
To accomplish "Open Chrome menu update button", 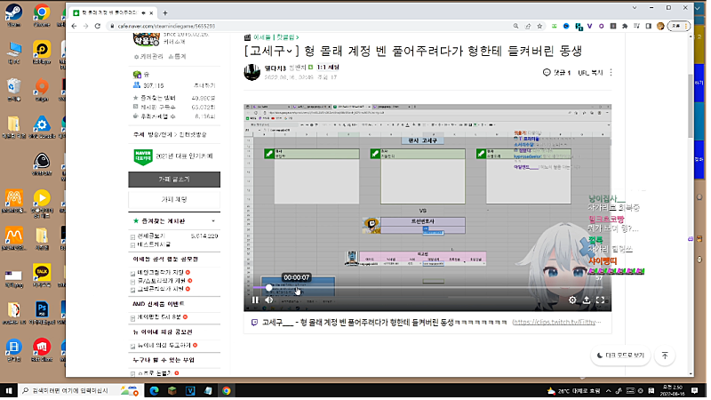I will 679,27.
